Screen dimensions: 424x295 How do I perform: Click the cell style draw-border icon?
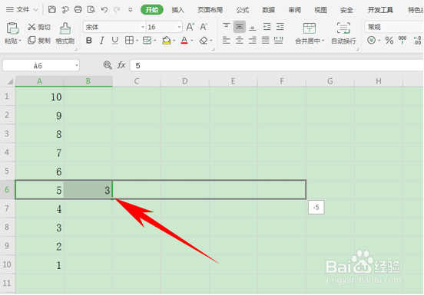coord(147,41)
